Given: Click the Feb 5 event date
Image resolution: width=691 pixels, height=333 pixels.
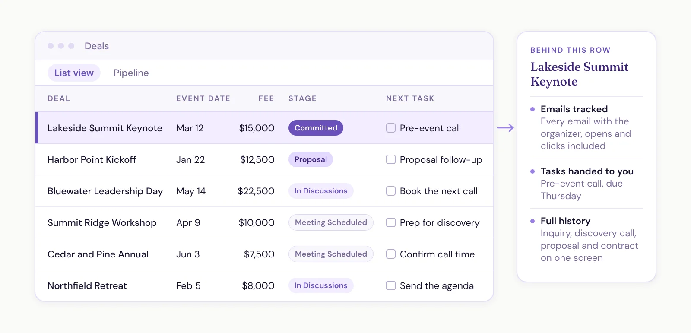Looking at the screenshot, I should 188,286.
